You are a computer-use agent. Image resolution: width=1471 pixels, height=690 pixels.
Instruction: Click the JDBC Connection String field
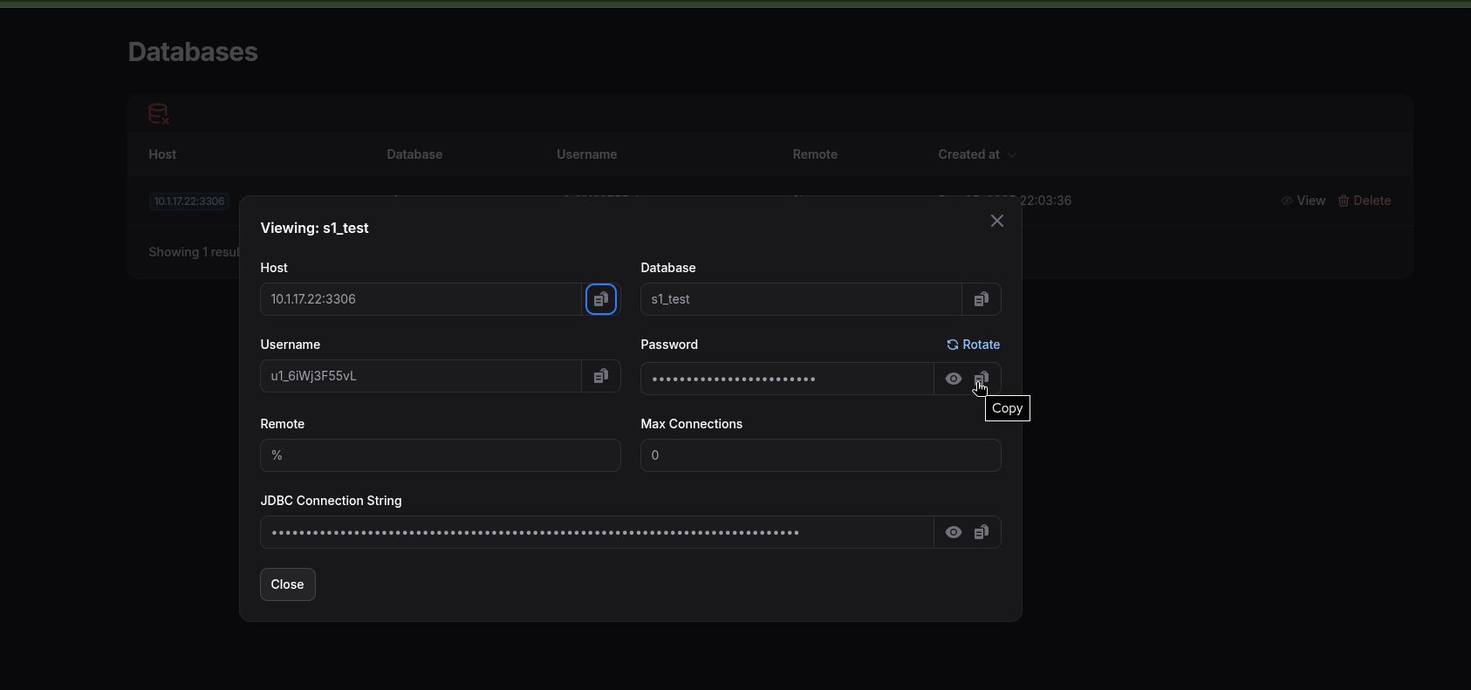[598, 532]
